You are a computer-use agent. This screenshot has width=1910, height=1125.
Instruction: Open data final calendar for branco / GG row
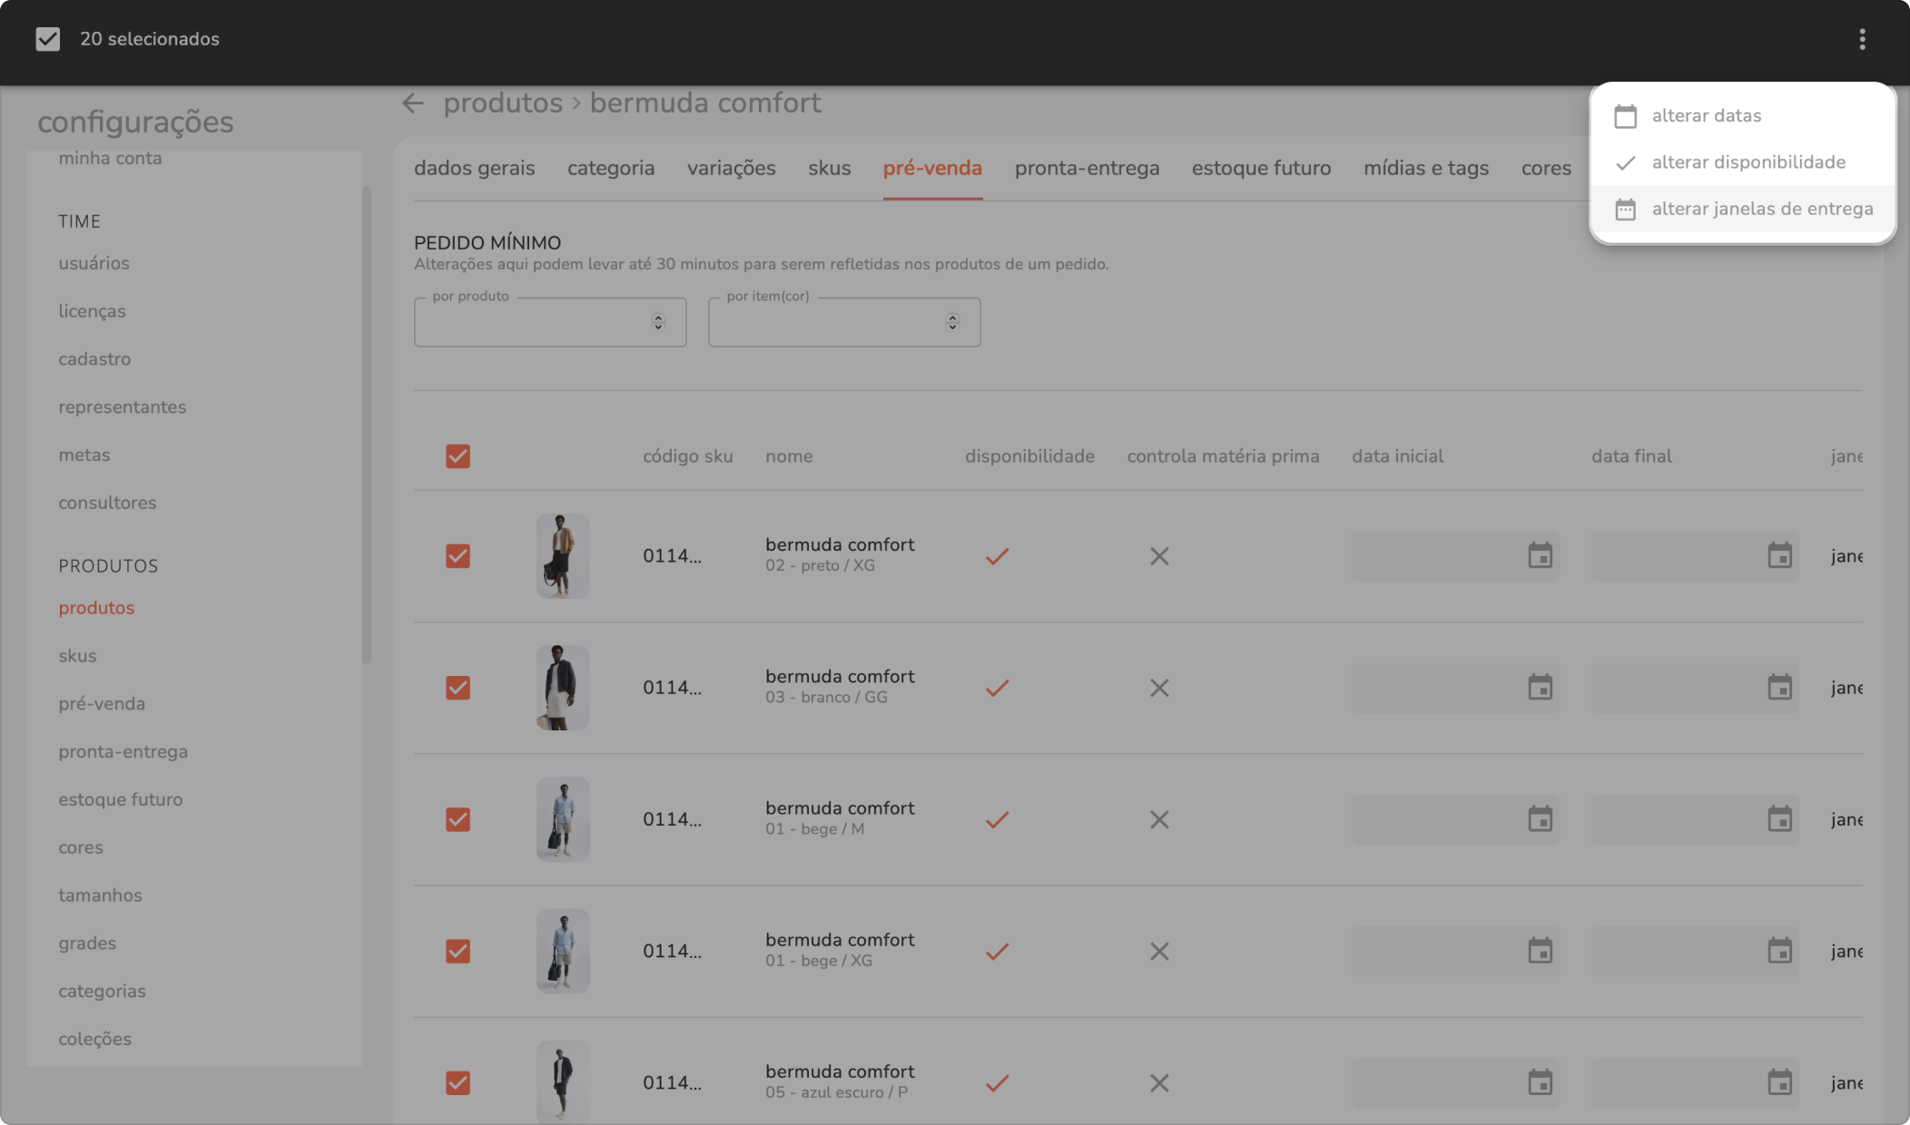coord(1779,688)
